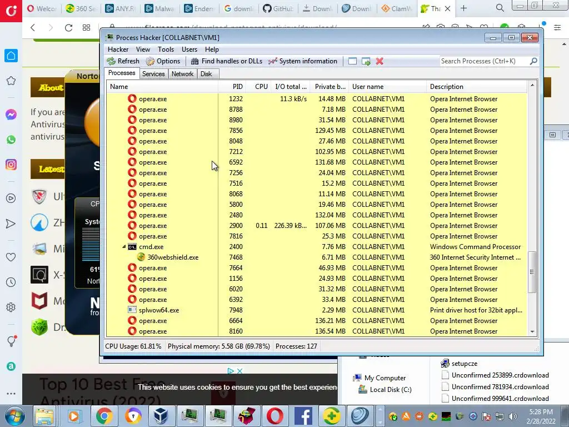Select Unconfirmed 253899.crdownload file

pyautogui.click(x=495, y=375)
